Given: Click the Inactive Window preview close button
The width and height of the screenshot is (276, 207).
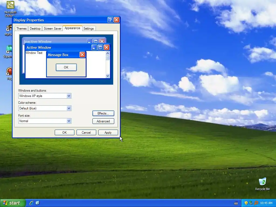Looking at the screenshot, I should click(102, 41).
